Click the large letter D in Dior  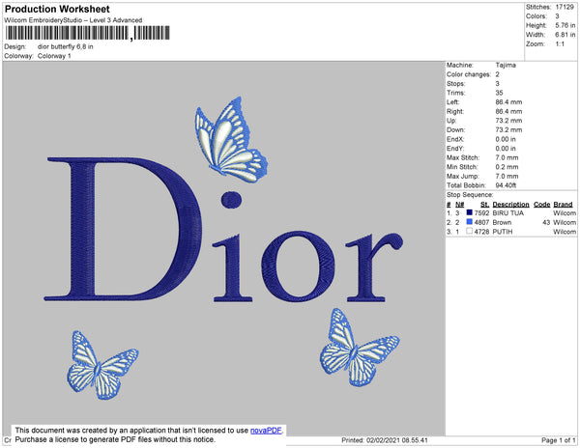(123, 229)
